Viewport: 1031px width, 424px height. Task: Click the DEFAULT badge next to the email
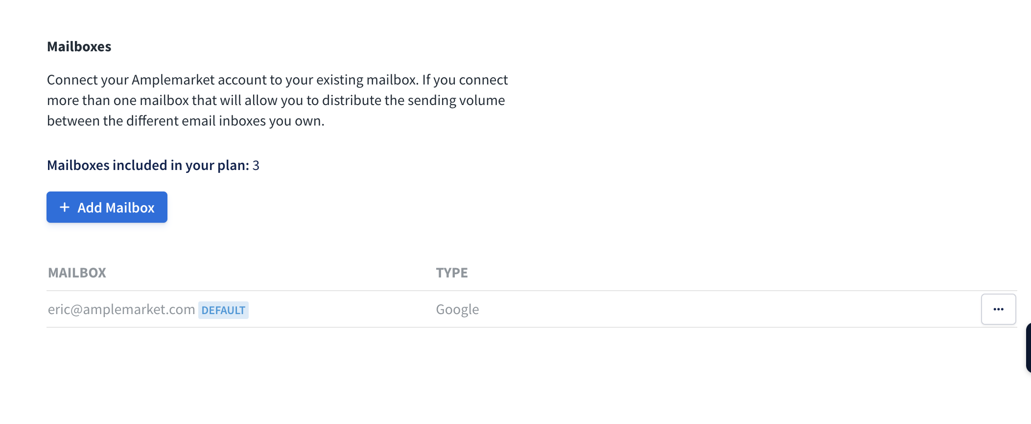pyautogui.click(x=223, y=310)
